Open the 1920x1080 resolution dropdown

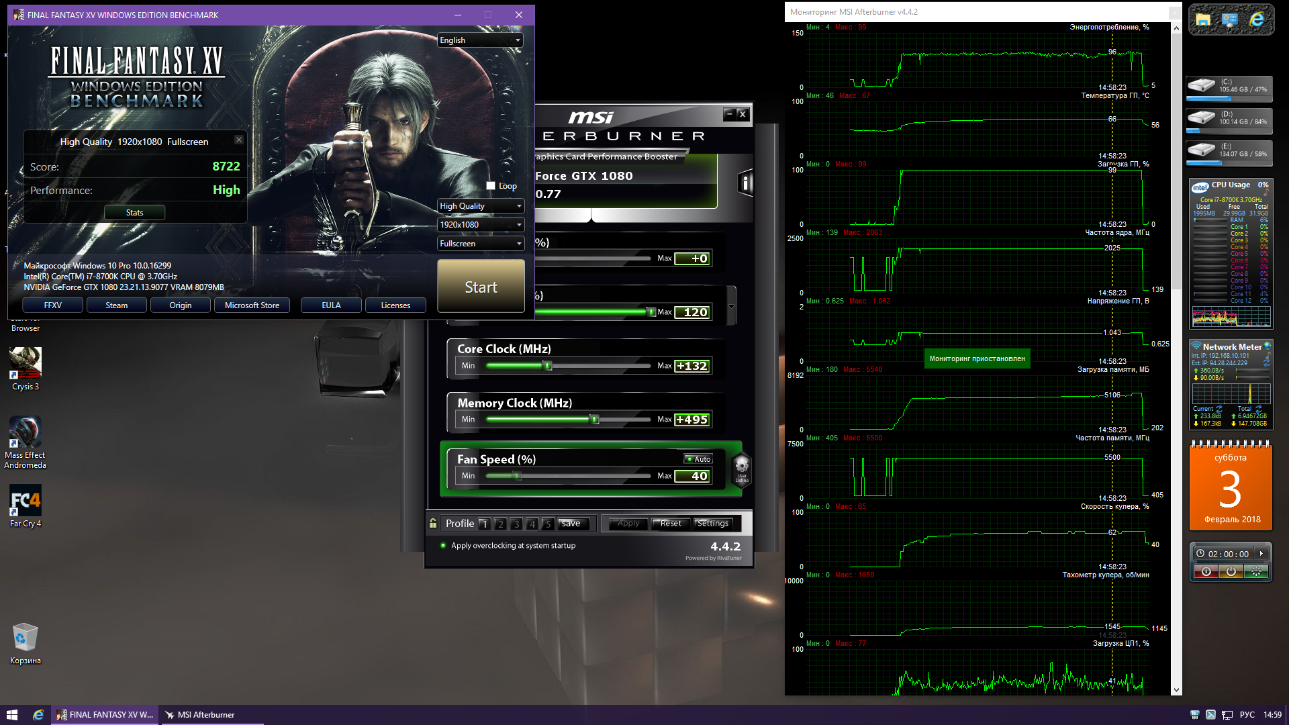pyautogui.click(x=480, y=225)
